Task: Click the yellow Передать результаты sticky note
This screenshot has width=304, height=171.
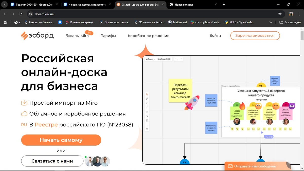Action: 181,90
